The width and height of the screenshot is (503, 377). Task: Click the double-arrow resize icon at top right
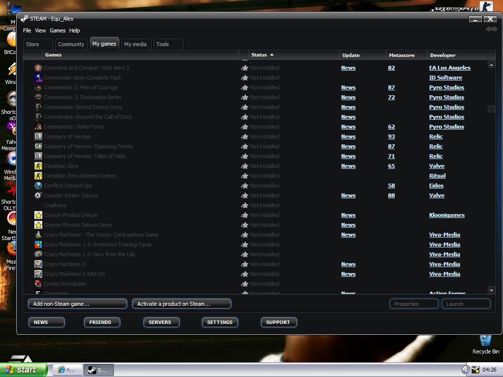tap(491, 29)
